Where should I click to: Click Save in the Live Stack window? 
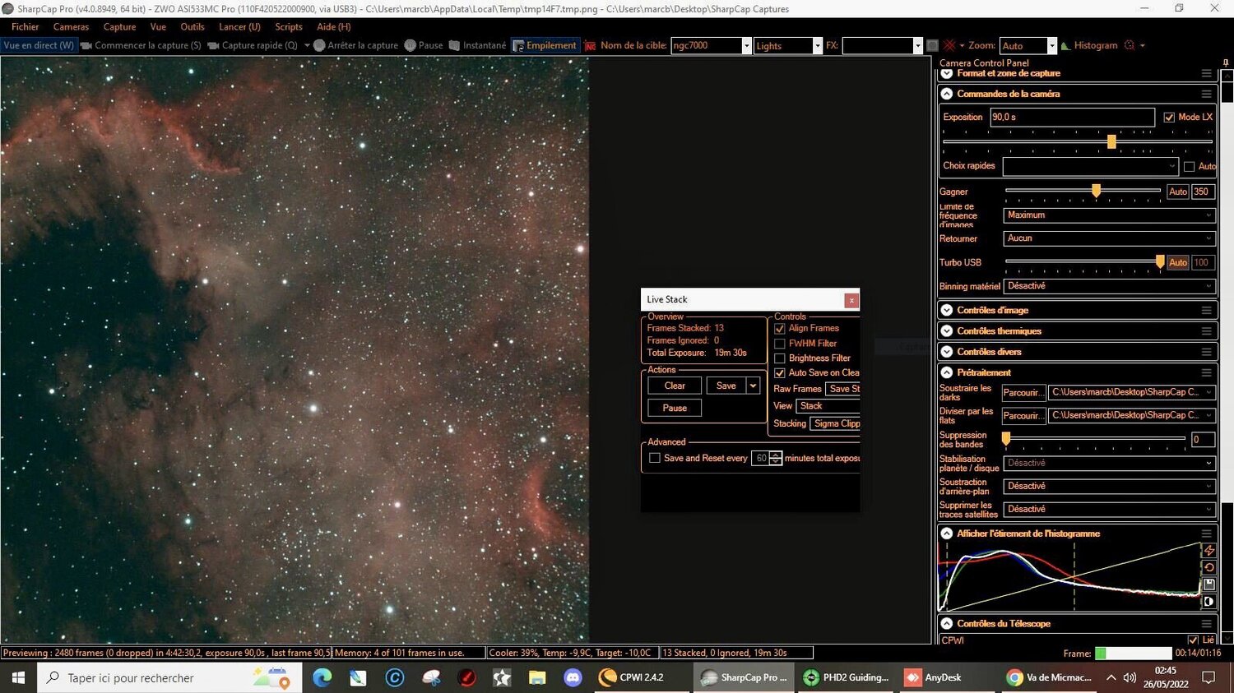726,386
